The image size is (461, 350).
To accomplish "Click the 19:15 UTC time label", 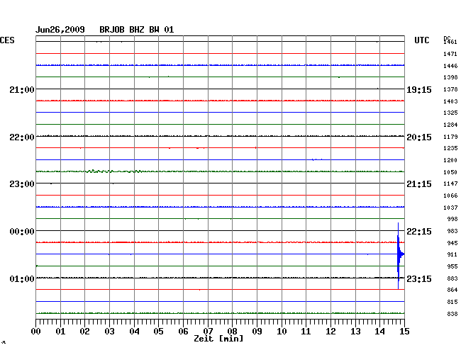I will tap(419, 89).
